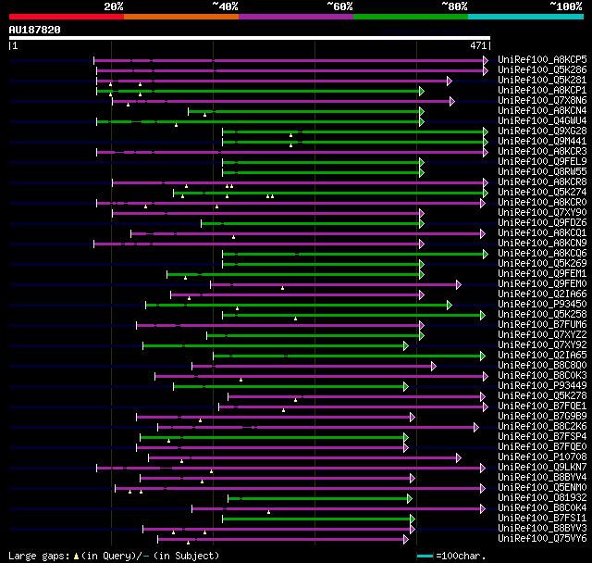Screen dimensions: 592x563
Task: Click the UniRef100_Q5K278 entry
Action: click(542, 396)
